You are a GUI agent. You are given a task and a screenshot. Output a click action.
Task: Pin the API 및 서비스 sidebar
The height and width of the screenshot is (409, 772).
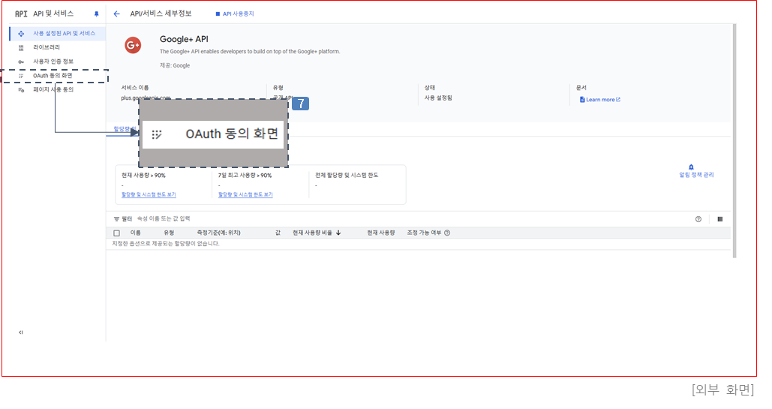click(97, 14)
